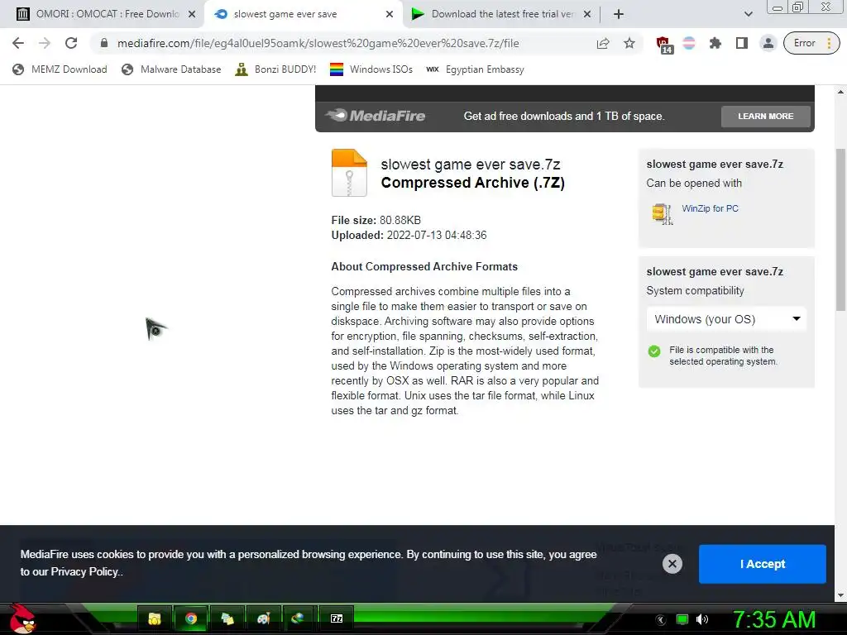Click the I Accept cookies button
Screen dimensions: 847x635
coord(762,564)
